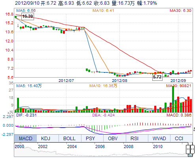Click the 16.39 high price label
This screenshot has height=158, width=195.
click(x=28, y=16)
